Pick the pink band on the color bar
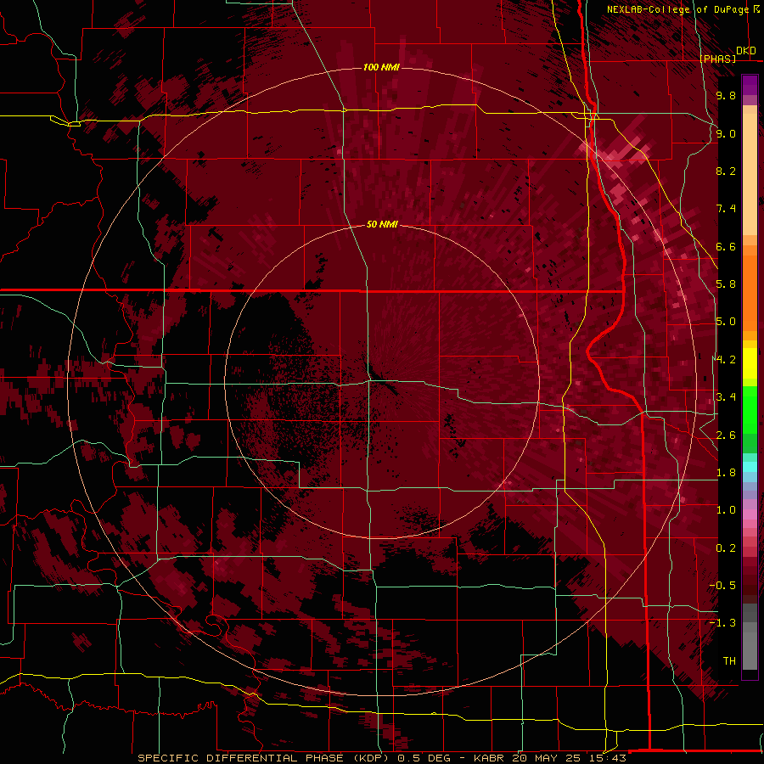This screenshot has width=764, height=764. click(750, 514)
